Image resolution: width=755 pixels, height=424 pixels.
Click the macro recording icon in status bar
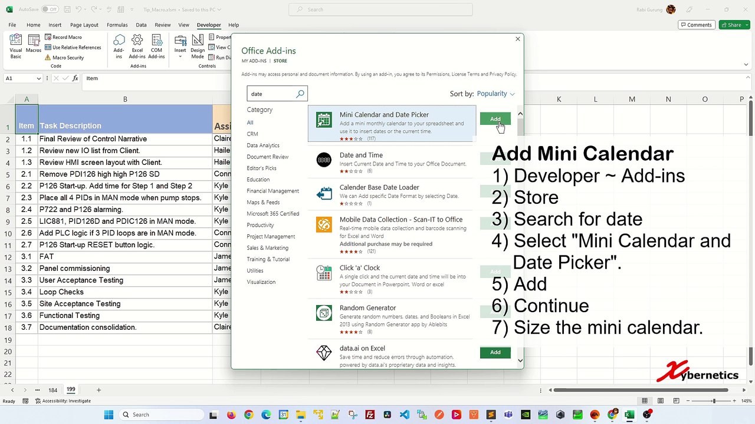tap(25, 401)
